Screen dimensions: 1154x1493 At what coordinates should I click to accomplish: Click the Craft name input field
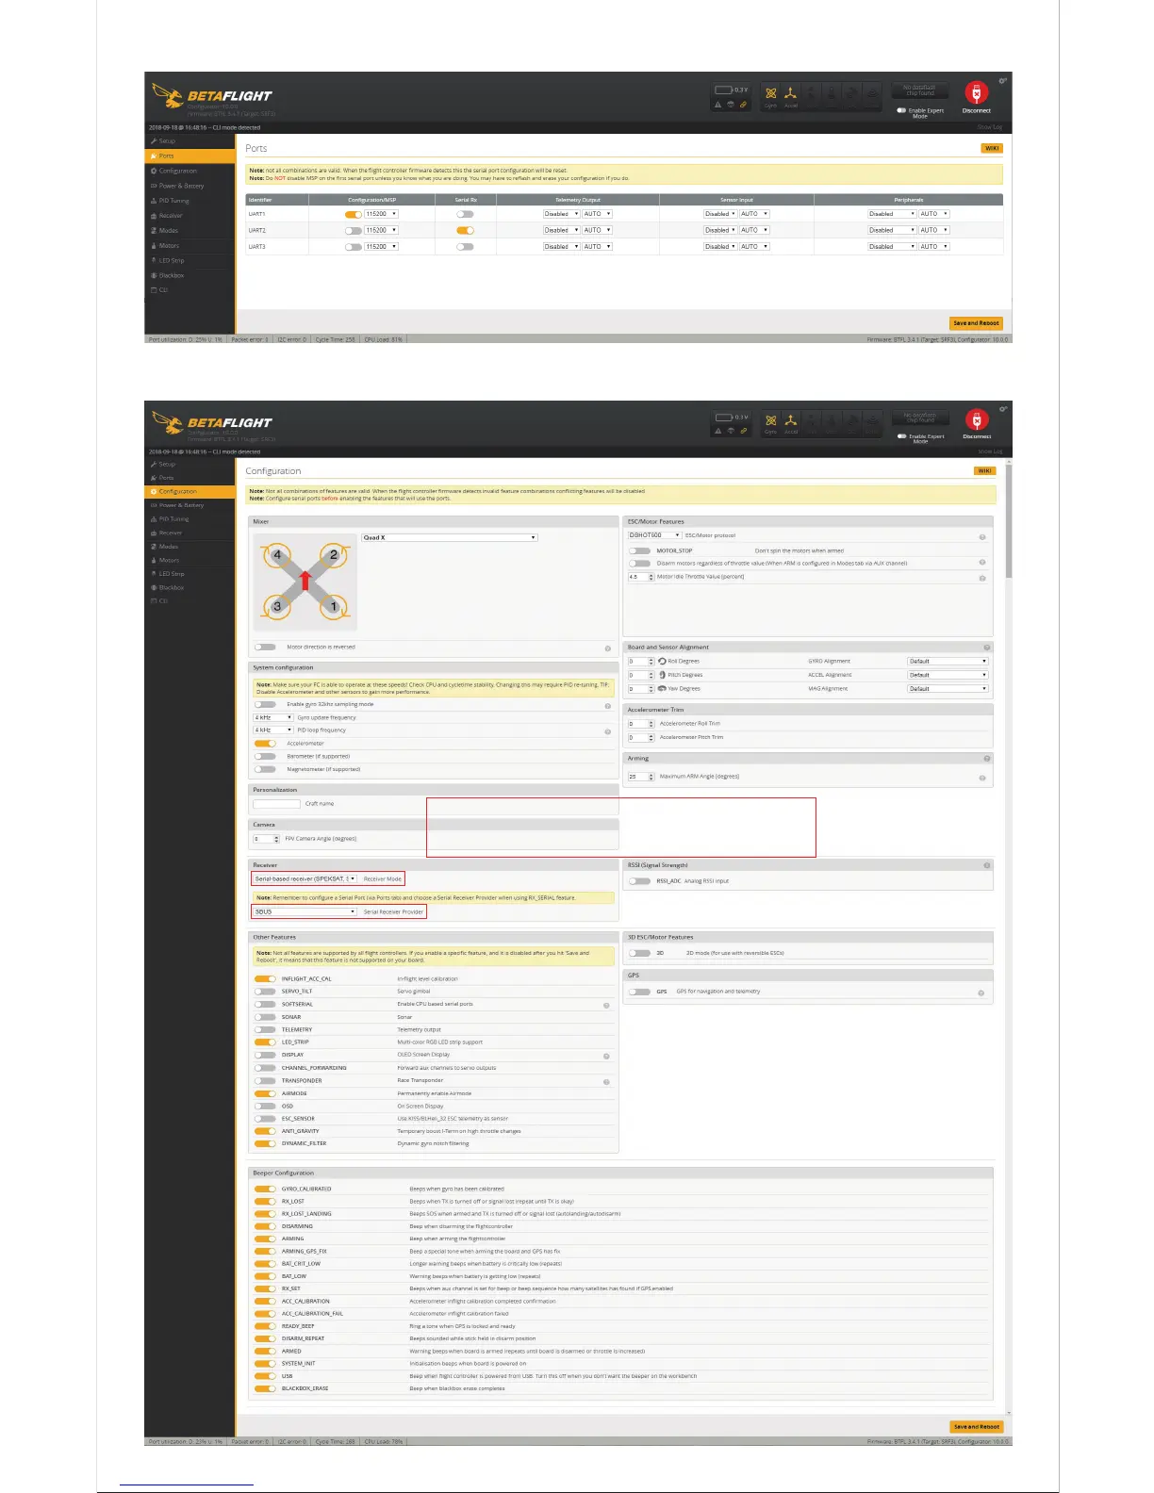(x=277, y=804)
